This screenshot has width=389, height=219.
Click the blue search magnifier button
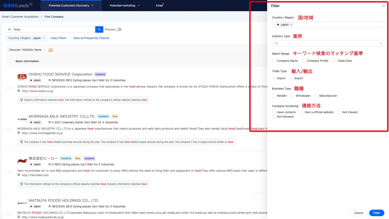(99, 30)
